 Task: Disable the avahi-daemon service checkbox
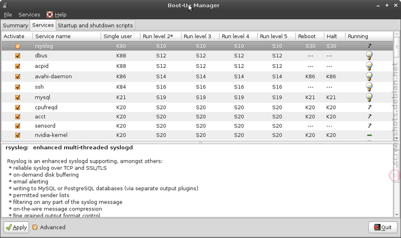coord(18,77)
